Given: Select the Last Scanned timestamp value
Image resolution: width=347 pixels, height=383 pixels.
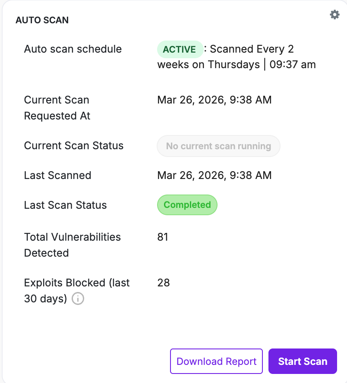Looking at the screenshot, I should pyautogui.click(x=214, y=176).
